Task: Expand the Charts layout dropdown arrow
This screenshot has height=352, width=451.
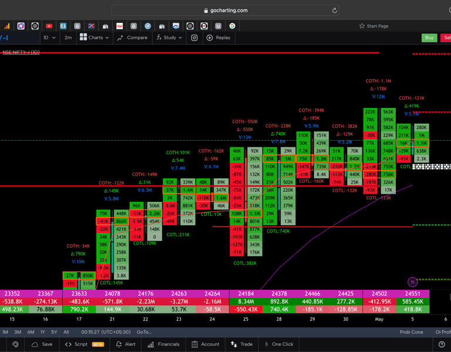Action: [107, 38]
